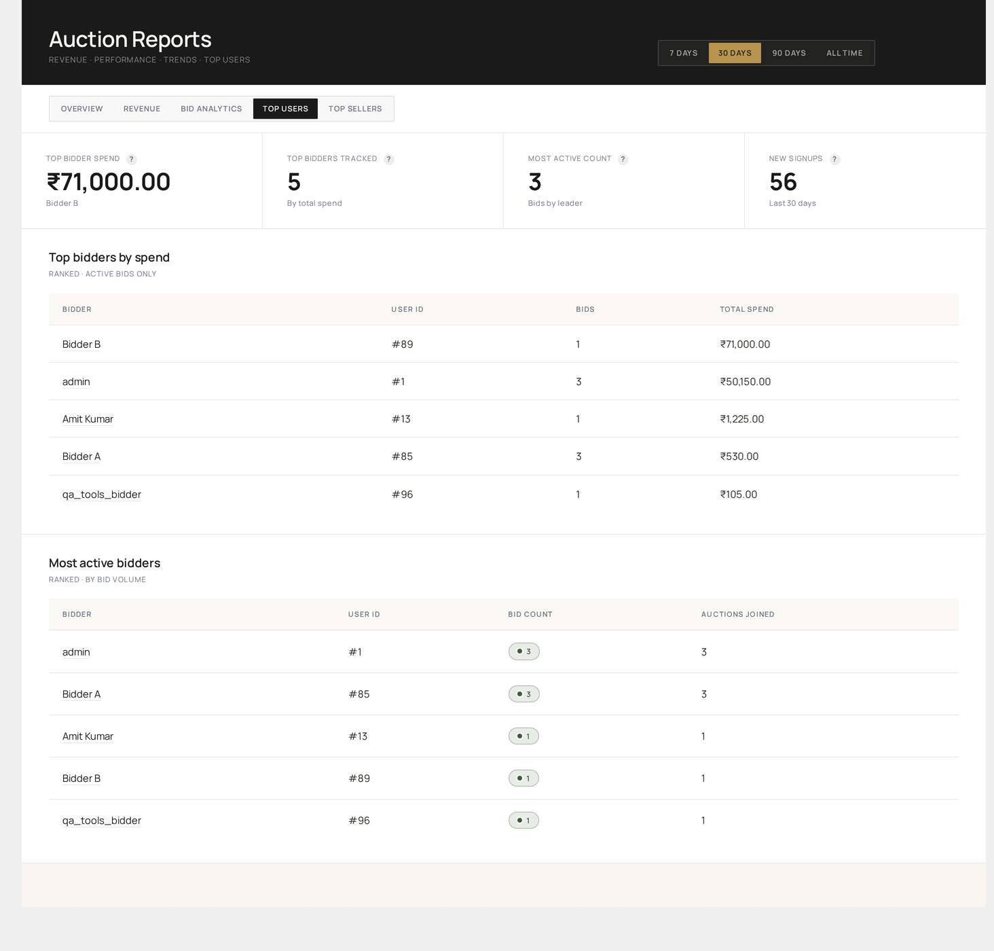Click Bidder A in Top bidders by spend
The width and height of the screenshot is (994, 951).
(81, 456)
